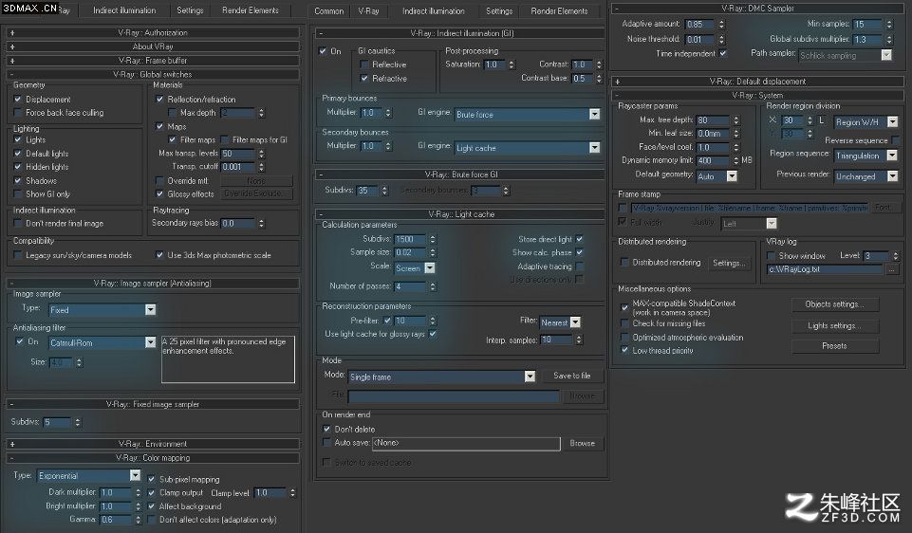Enable Show GI only checkbox
Viewport: 912px width, 533px height.
pyautogui.click(x=18, y=194)
